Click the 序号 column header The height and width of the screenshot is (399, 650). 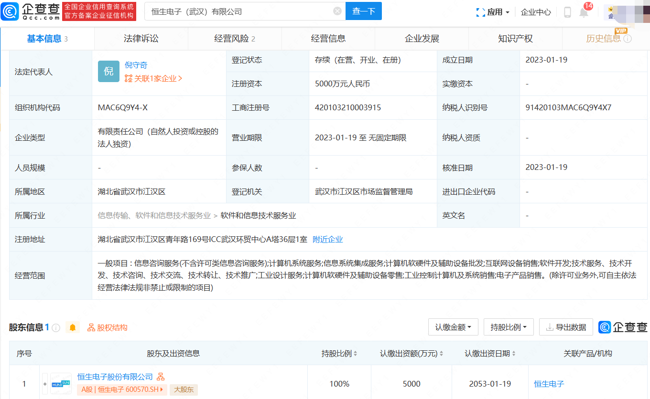24,354
